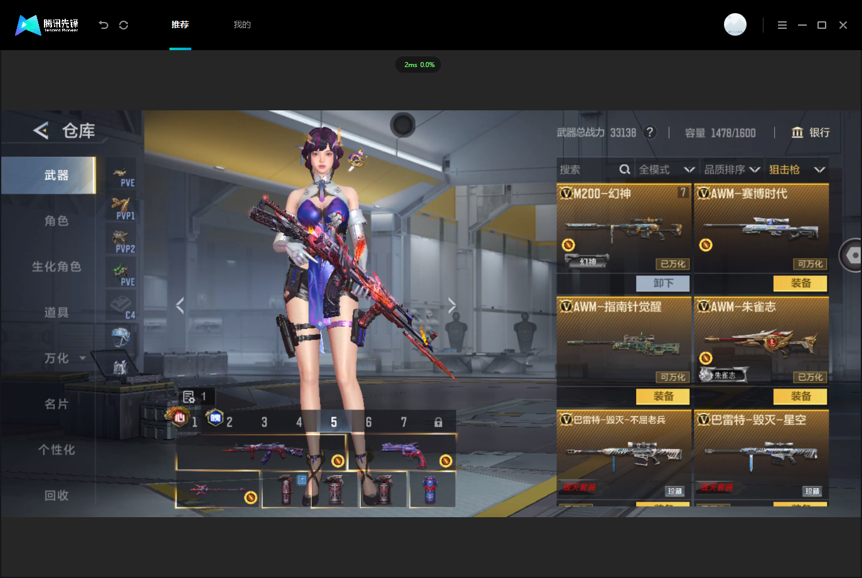Select the PVP2 loadout icon
Screen dimensions: 862x578
(x=122, y=241)
